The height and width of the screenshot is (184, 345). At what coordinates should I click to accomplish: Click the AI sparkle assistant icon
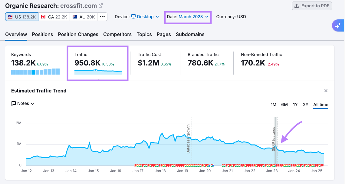tap(338, 26)
